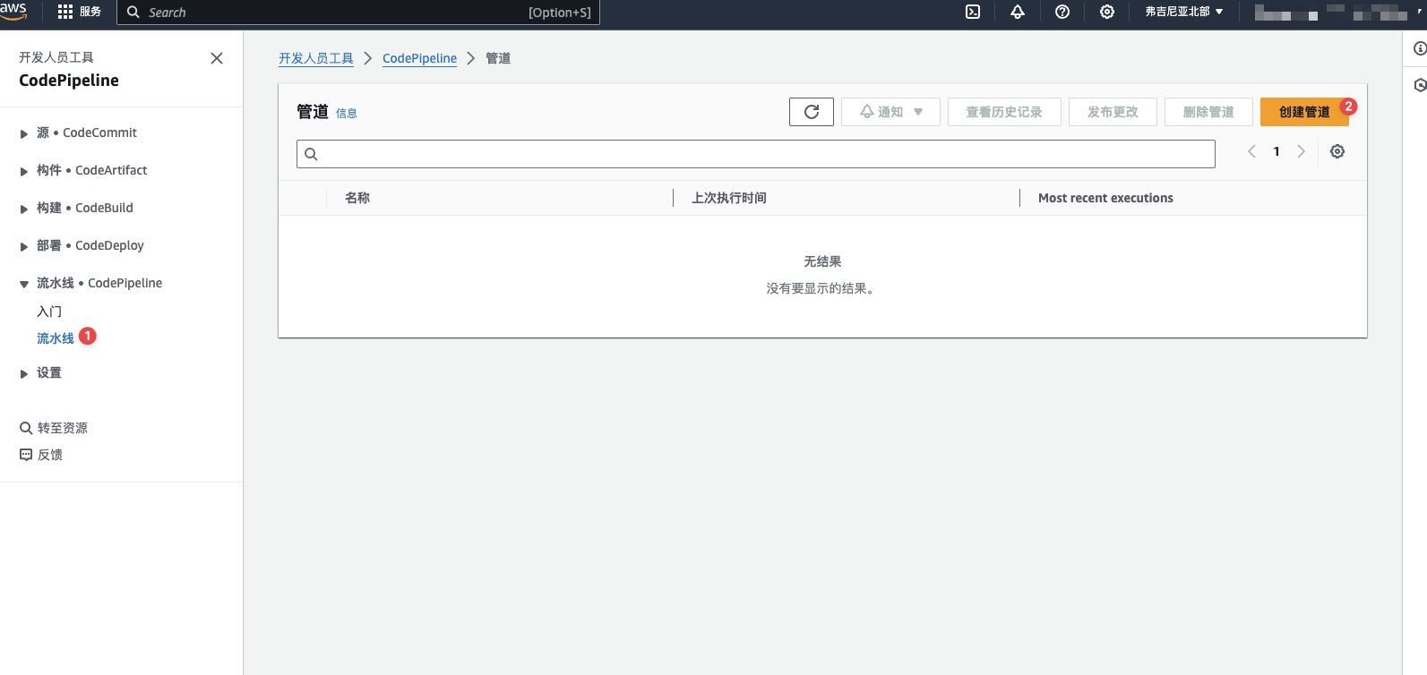This screenshot has height=675, width=1427.
Task: Click the 转至资源 search icon
Action: coord(26,428)
